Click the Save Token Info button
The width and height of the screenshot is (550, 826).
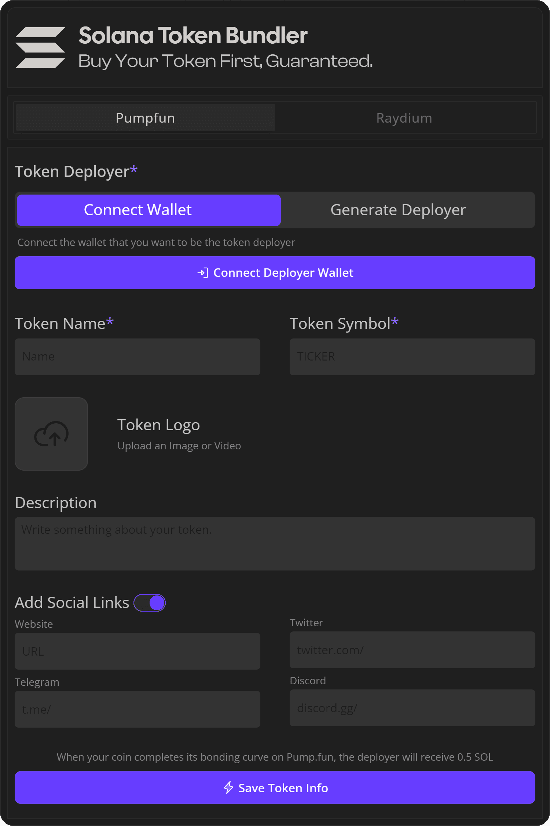pyautogui.click(x=275, y=787)
